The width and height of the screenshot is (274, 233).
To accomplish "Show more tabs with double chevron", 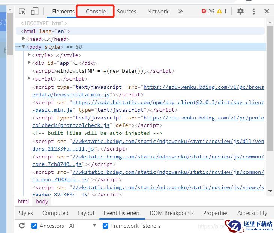I will pos(180,12).
